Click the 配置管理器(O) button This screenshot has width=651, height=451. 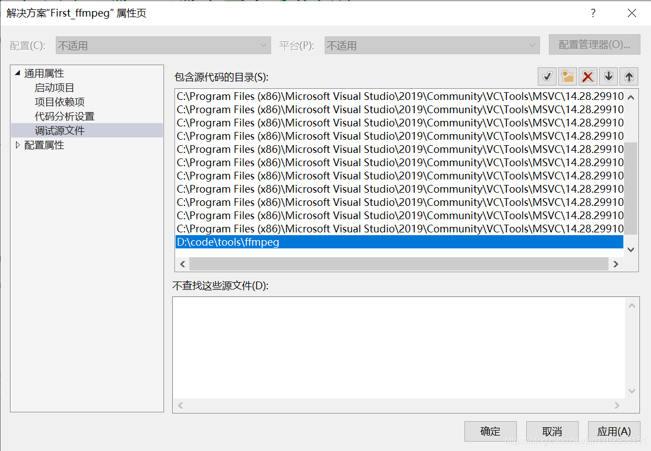point(594,45)
